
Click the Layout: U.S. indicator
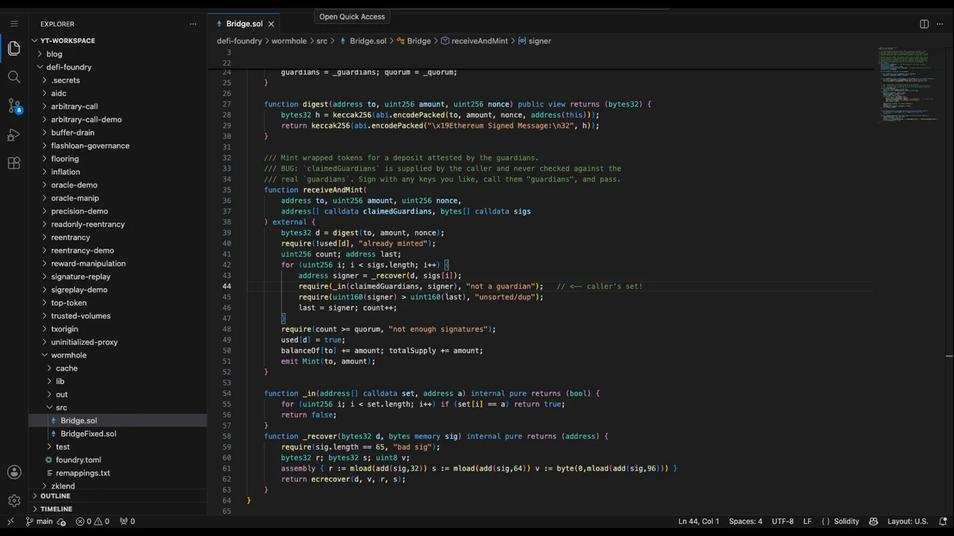pyautogui.click(x=907, y=521)
